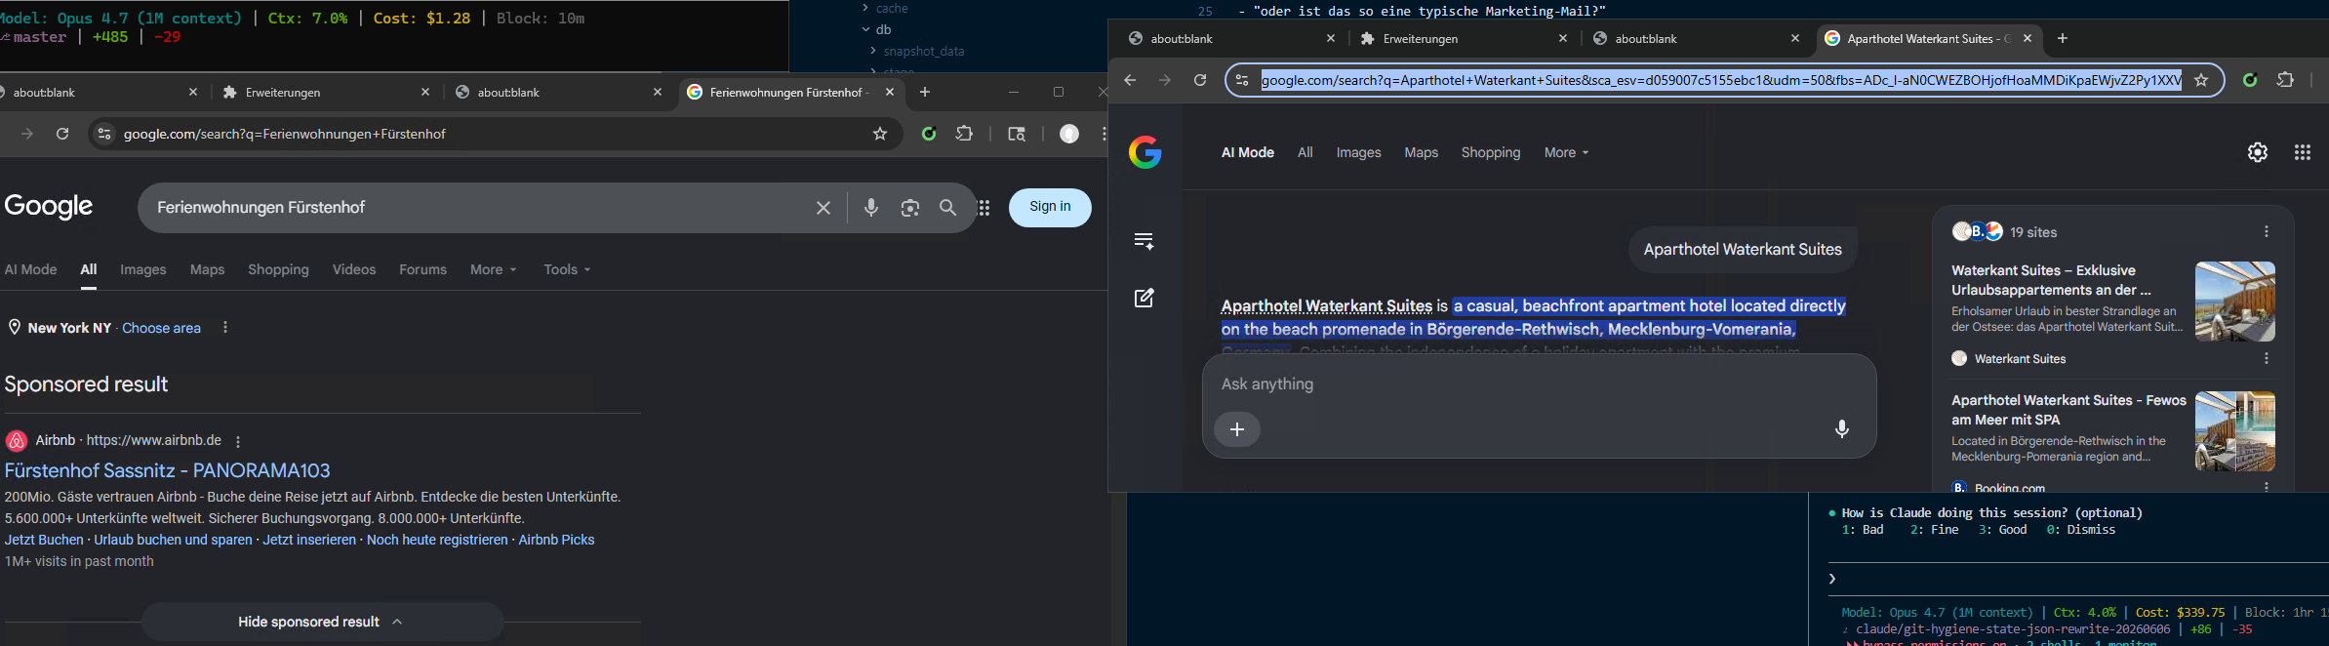
Task: Click green extension icon in left browser toolbar
Action: (929, 134)
